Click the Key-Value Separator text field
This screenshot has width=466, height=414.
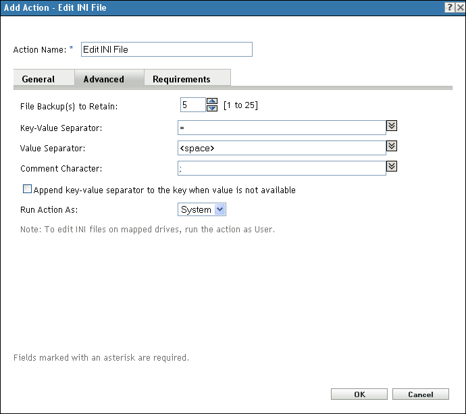[282, 128]
